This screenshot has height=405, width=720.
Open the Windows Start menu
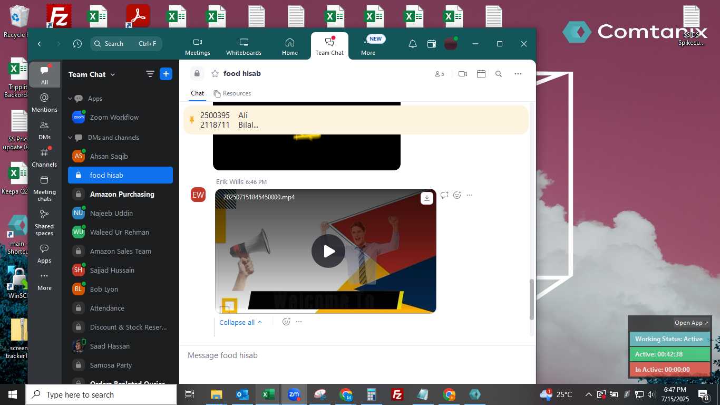[x=12, y=394]
